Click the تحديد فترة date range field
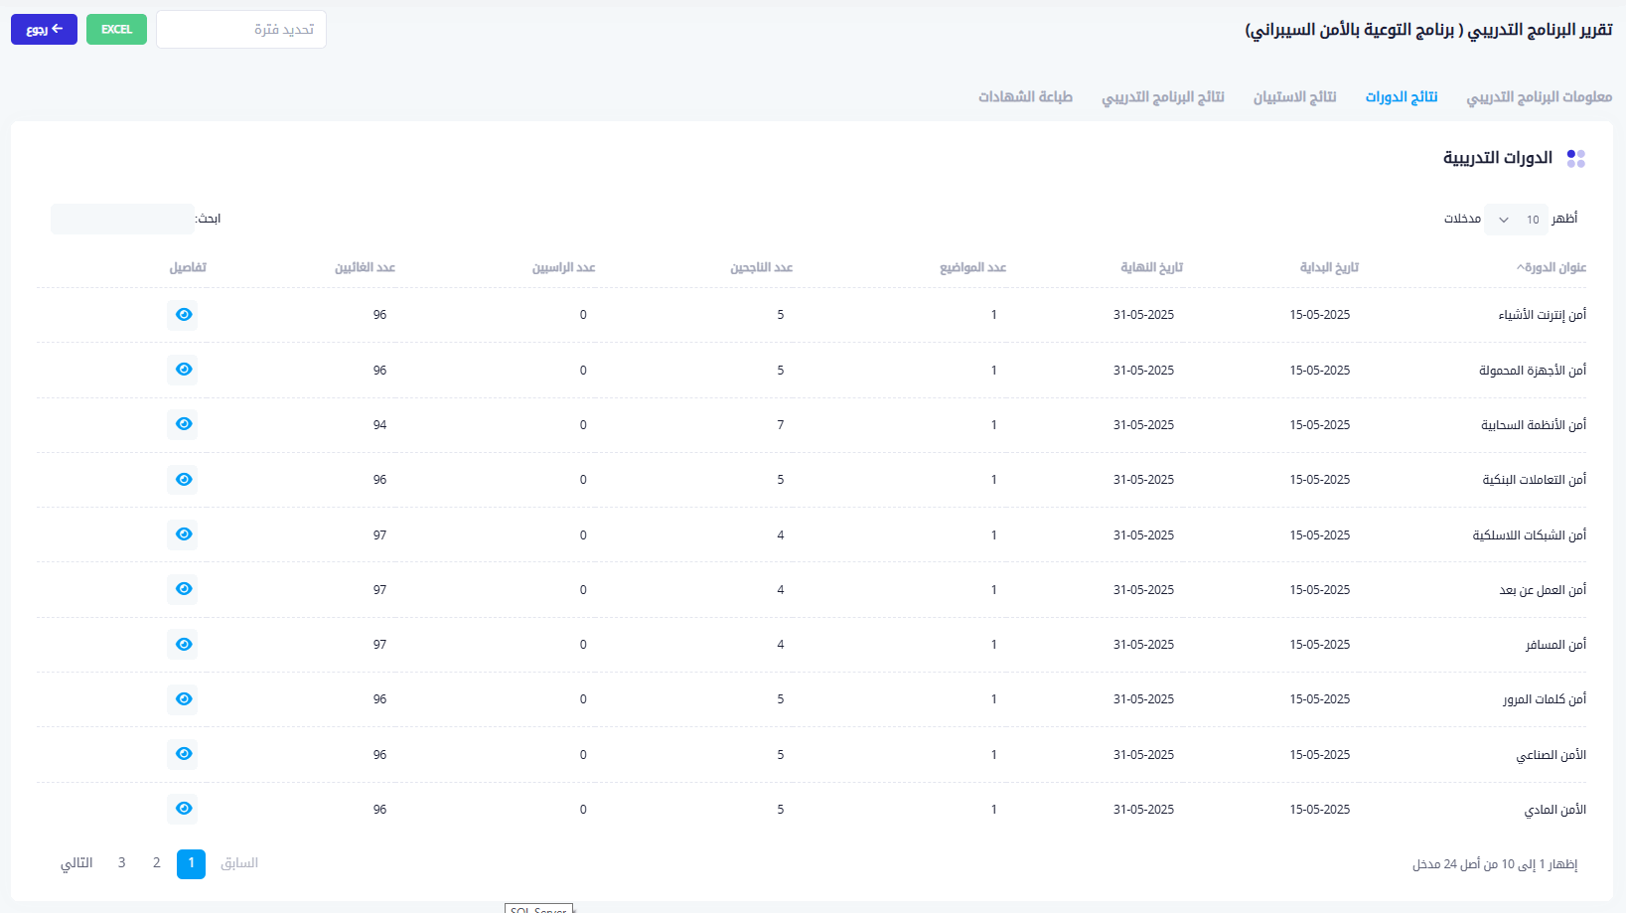The image size is (1626, 913). [x=241, y=30]
